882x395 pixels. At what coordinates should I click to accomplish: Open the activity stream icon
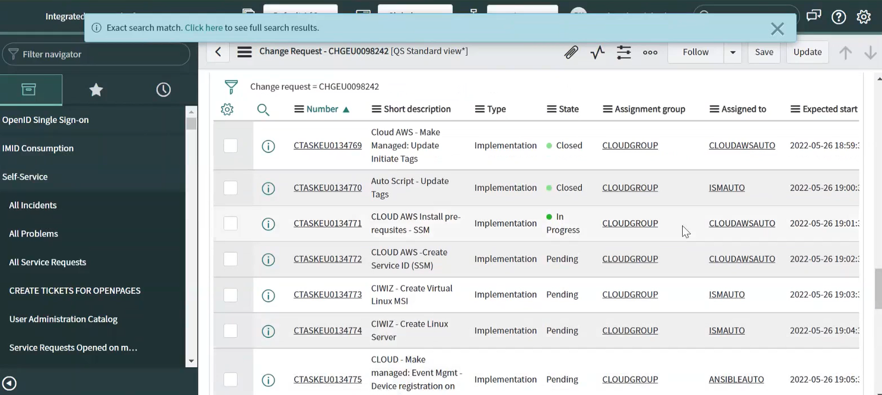click(597, 52)
